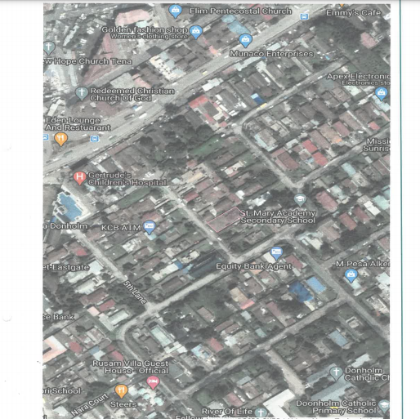The width and height of the screenshot is (420, 419).
Task: Open the Eden Lounge restaurant pin
Action: pos(61,139)
